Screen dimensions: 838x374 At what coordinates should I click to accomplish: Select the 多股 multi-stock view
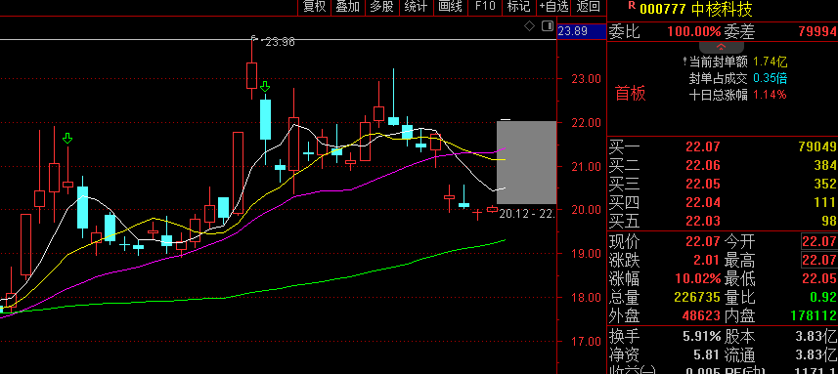pos(381,7)
